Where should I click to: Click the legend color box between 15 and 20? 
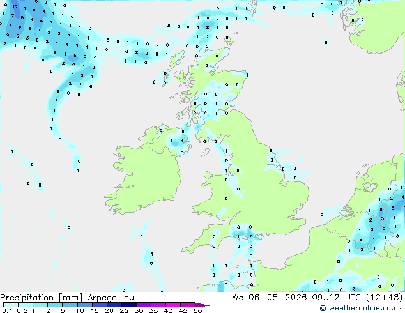coord(100,305)
